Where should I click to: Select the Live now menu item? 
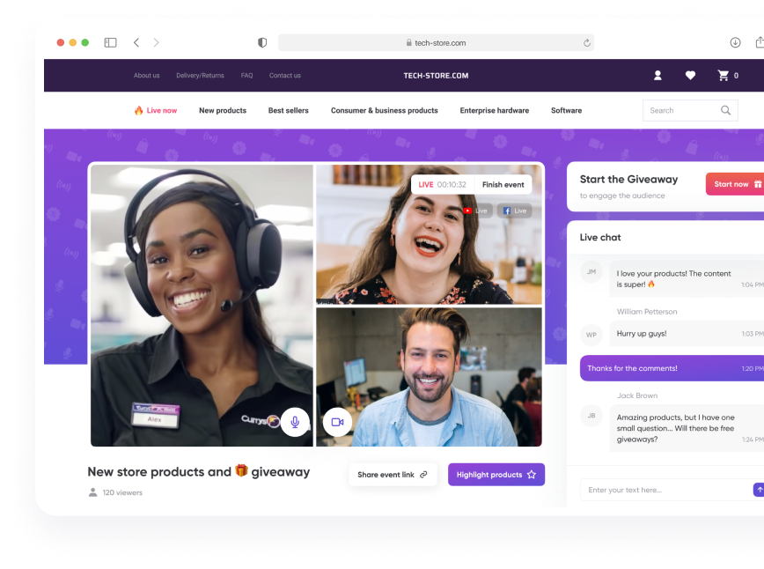[x=156, y=111]
